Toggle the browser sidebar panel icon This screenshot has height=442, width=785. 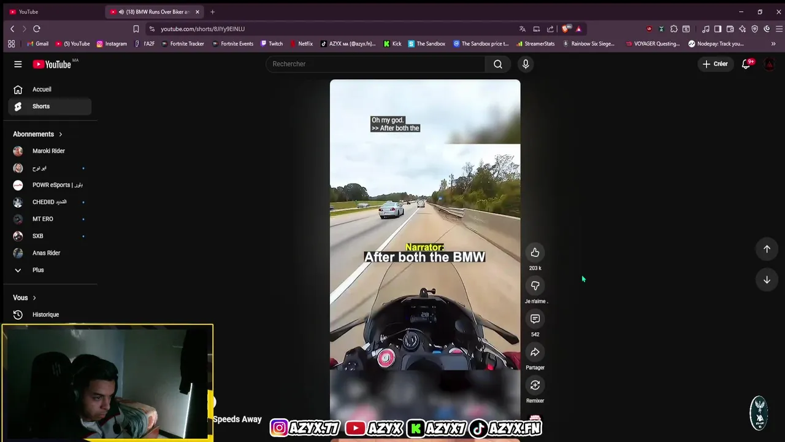pyautogui.click(x=718, y=29)
